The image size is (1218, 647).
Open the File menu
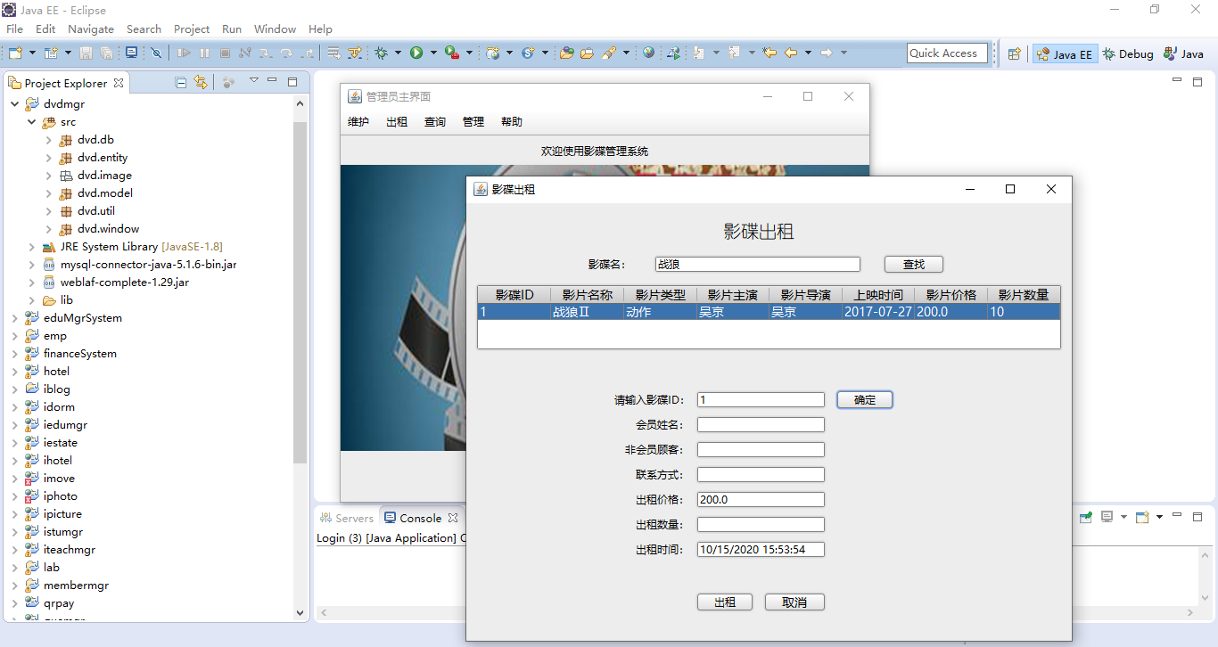[14, 29]
